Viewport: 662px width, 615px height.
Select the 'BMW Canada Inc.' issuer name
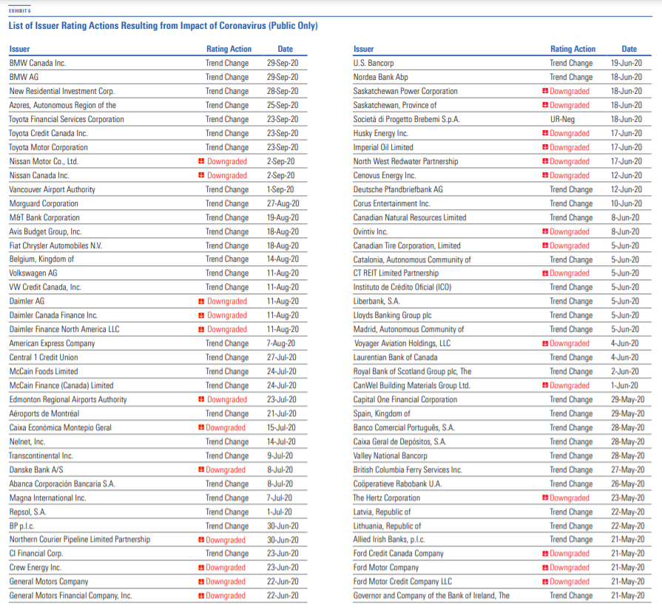point(38,64)
